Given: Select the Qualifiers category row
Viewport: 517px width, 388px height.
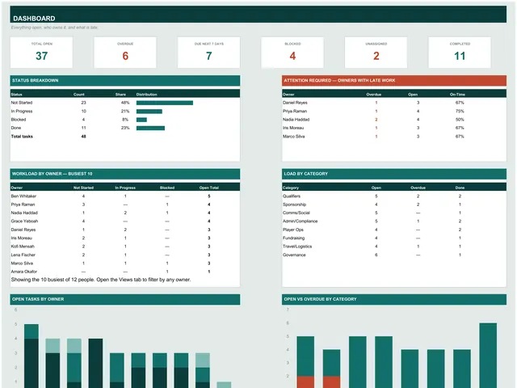Looking at the screenshot, I should [x=394, y=196].
